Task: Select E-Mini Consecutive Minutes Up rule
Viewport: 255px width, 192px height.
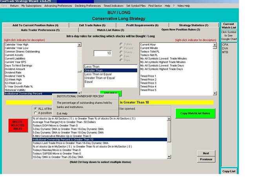Action: (100, 136)
